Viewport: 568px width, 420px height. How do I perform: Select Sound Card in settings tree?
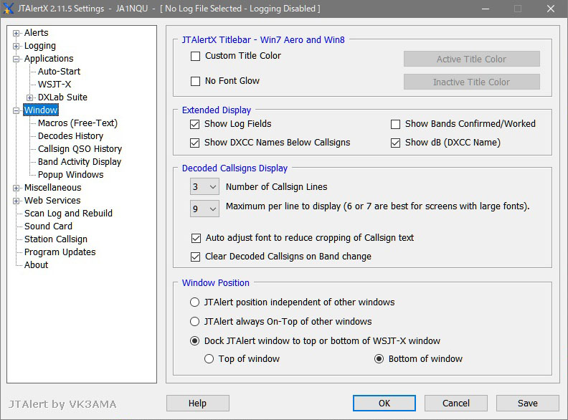(x=48, y=226)
